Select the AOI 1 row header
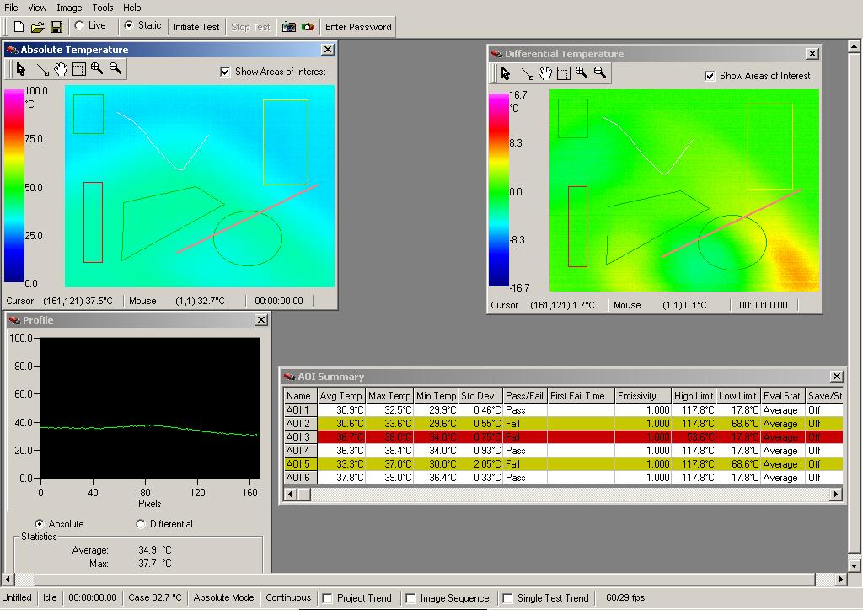Screen dimensions: 863x610 (301, 409)
